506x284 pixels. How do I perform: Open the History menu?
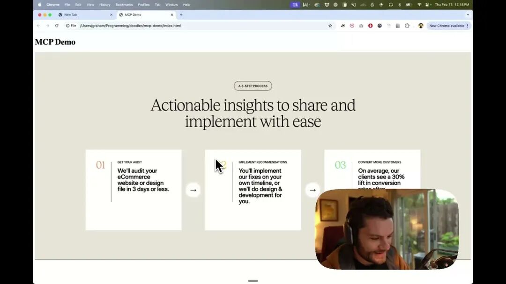coord(104,5)
